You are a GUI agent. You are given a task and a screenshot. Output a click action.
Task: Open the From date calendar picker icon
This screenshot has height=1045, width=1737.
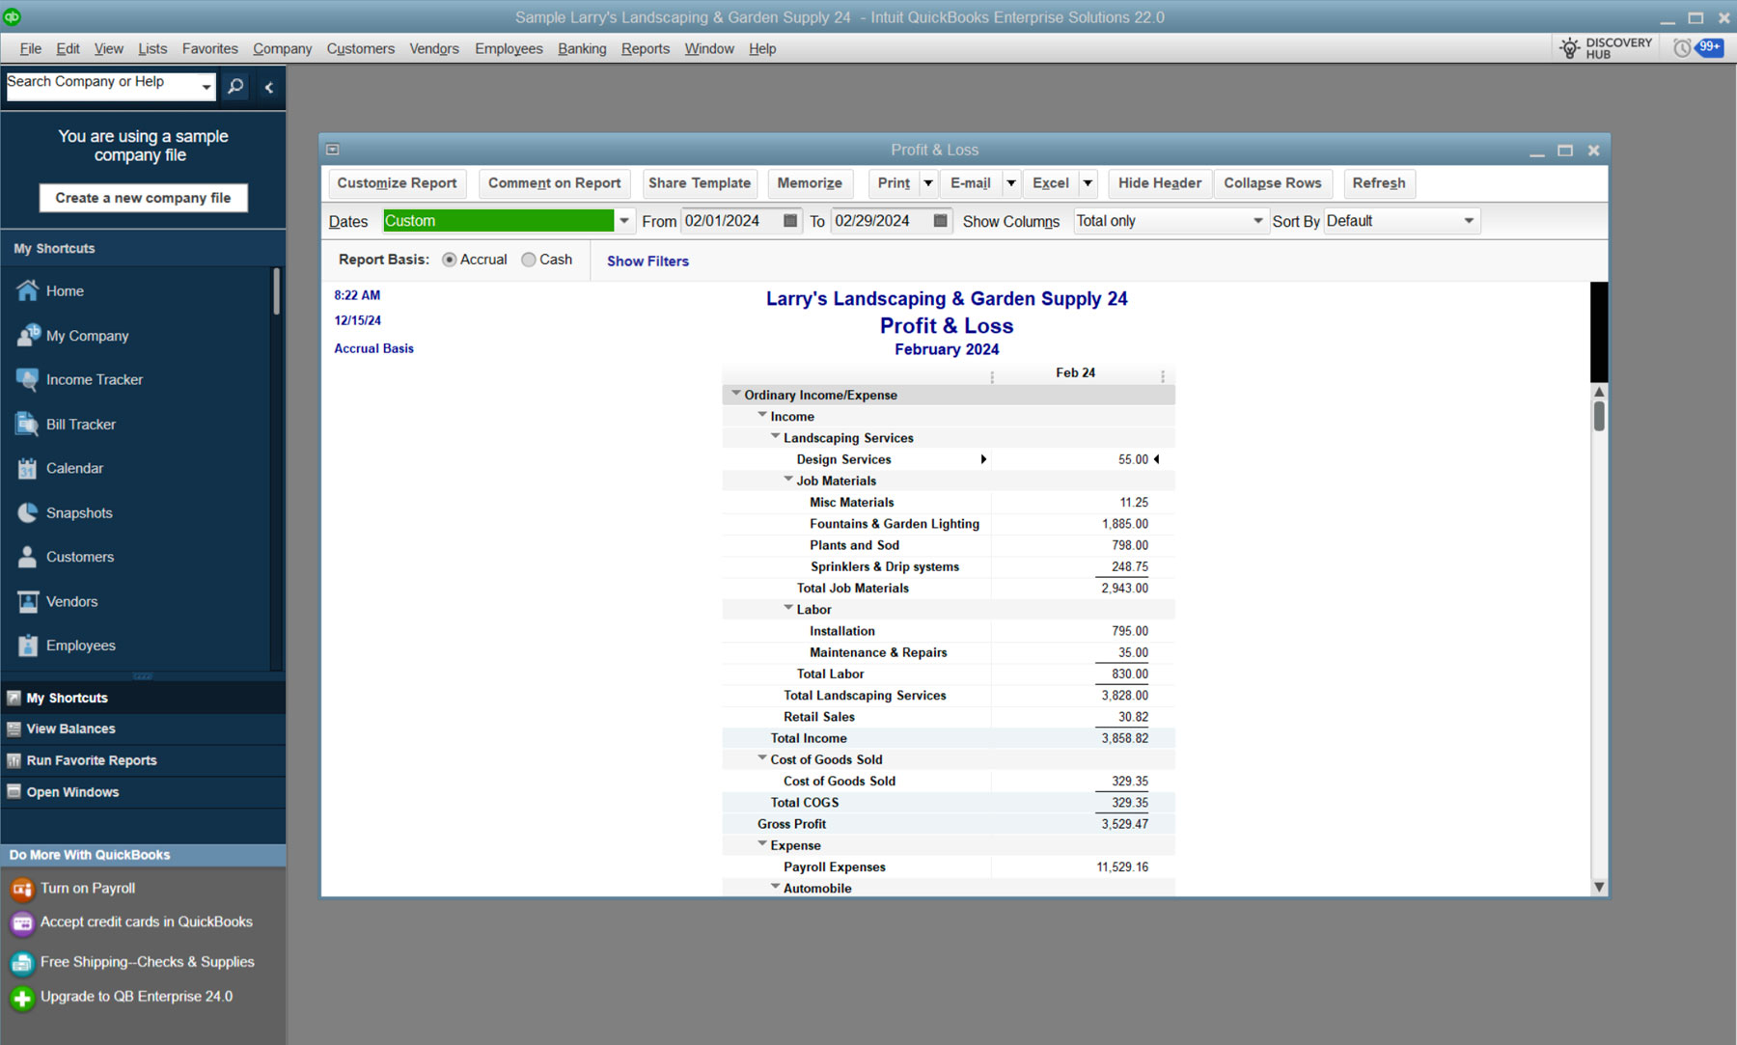[x=790, y=221]
